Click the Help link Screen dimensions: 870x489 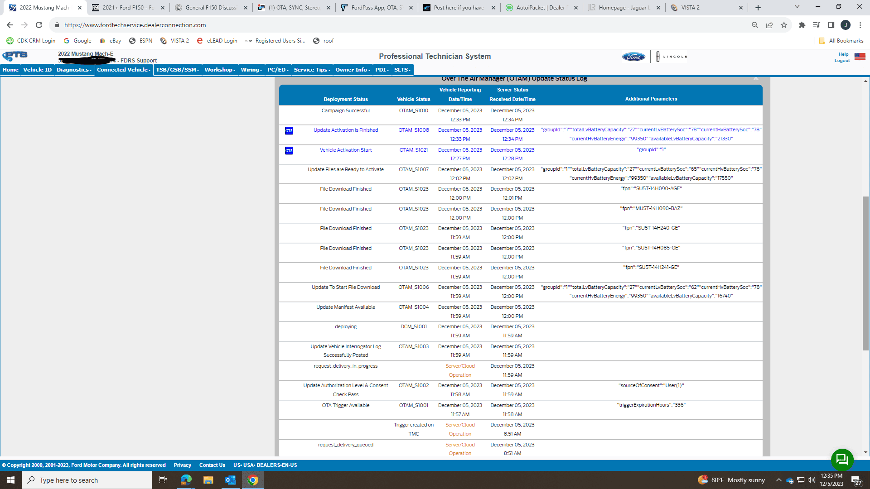(x=843, y=54)
